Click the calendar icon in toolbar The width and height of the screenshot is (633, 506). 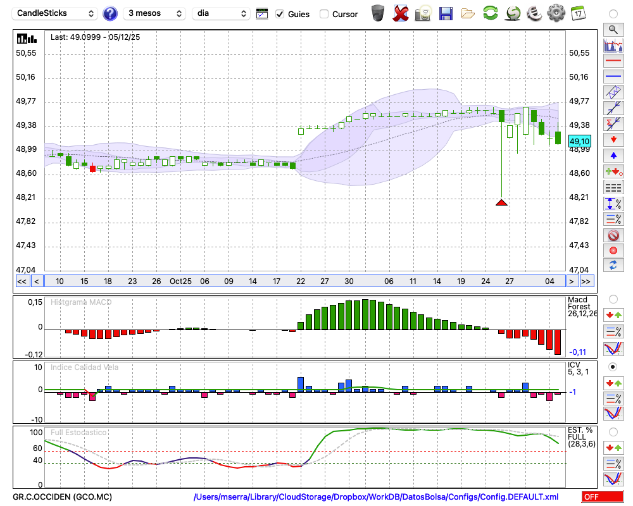578,13
